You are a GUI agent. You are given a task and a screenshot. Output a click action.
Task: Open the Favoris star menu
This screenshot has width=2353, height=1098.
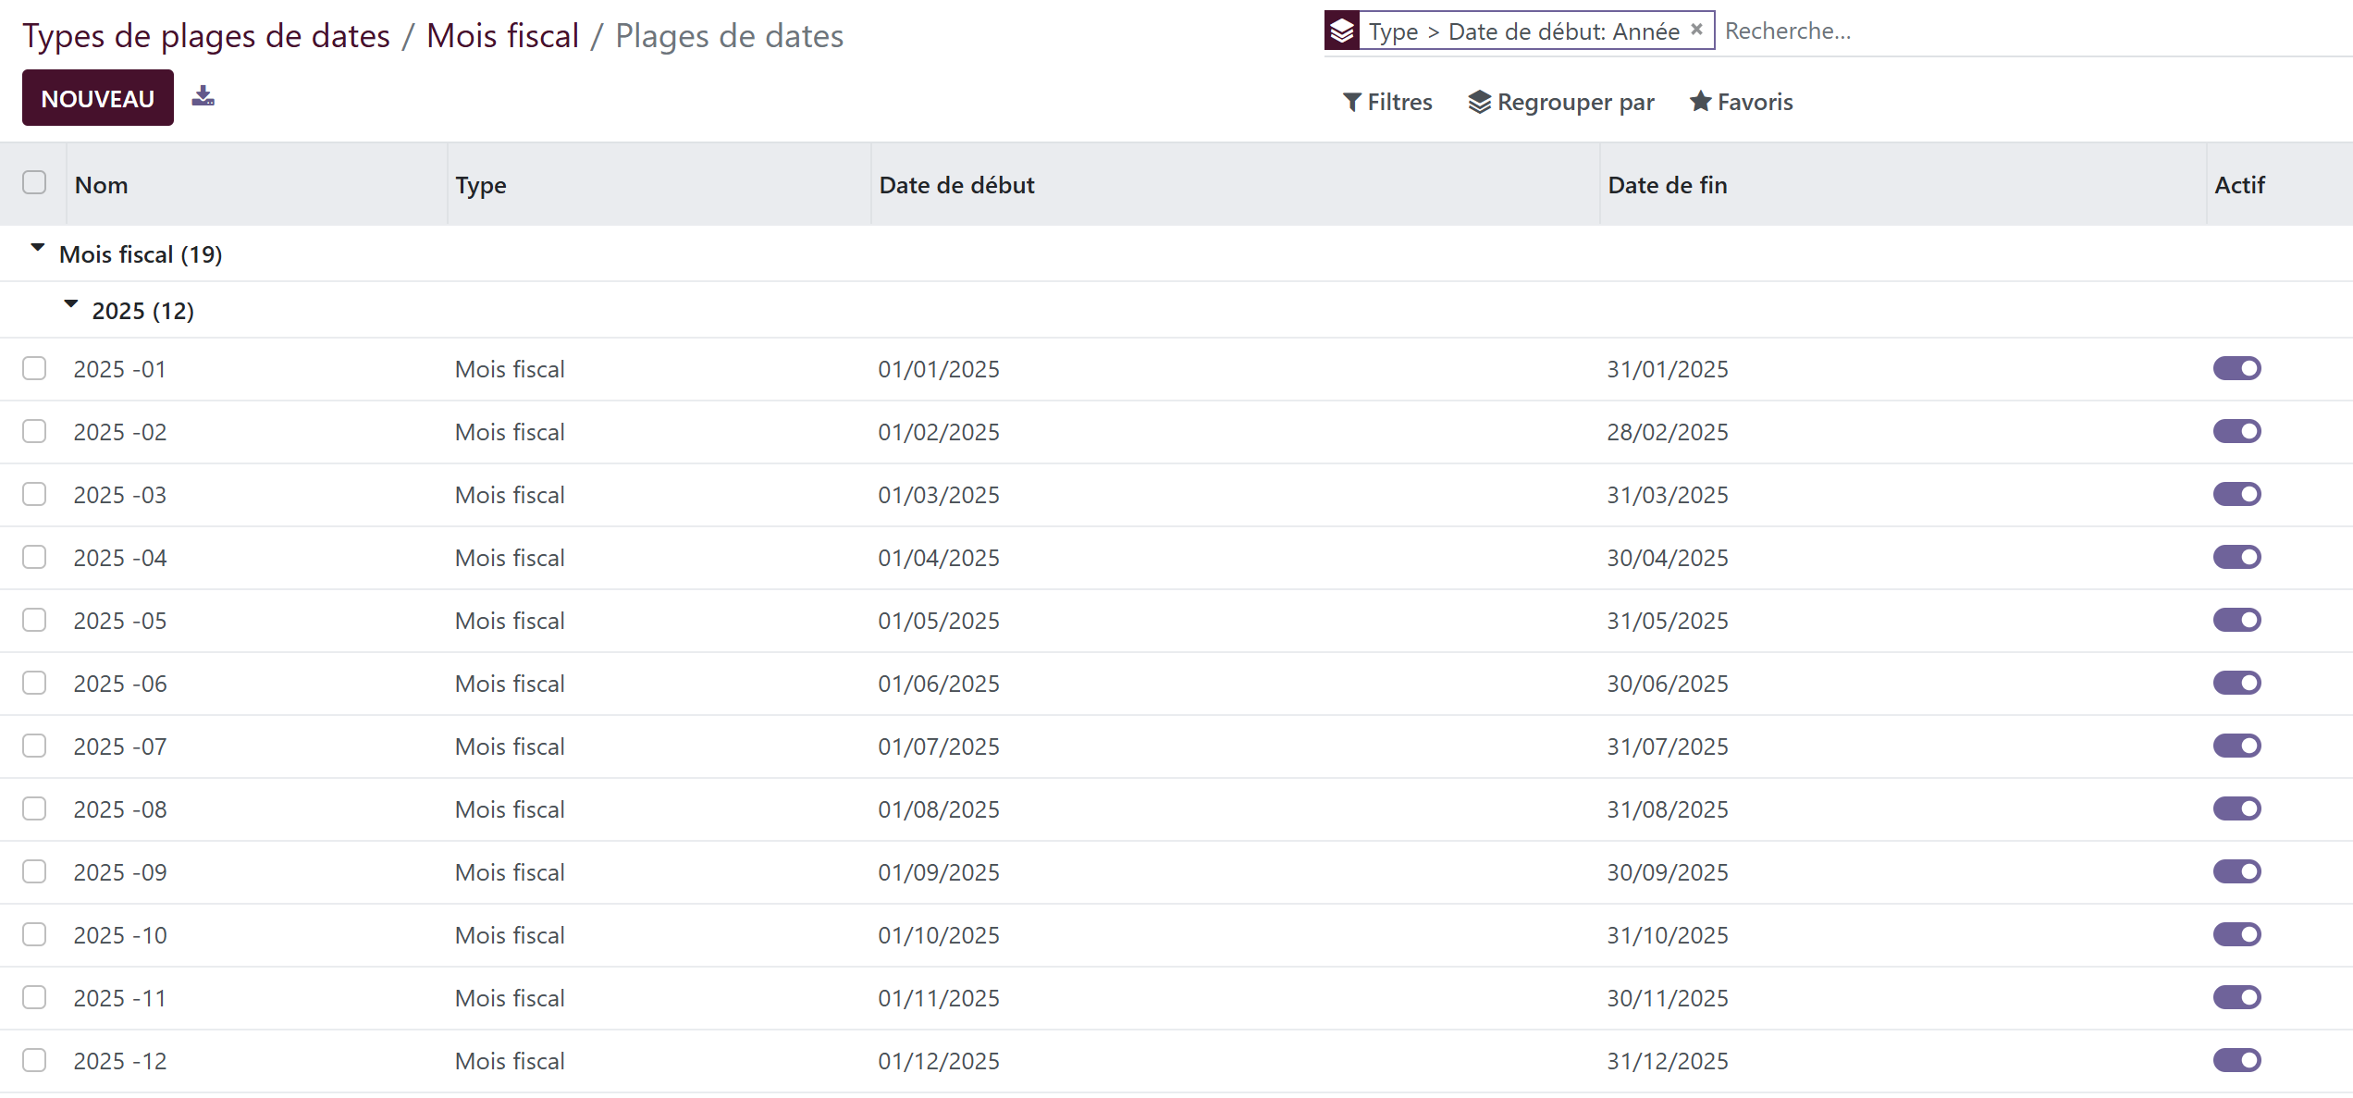(1741, 102)
